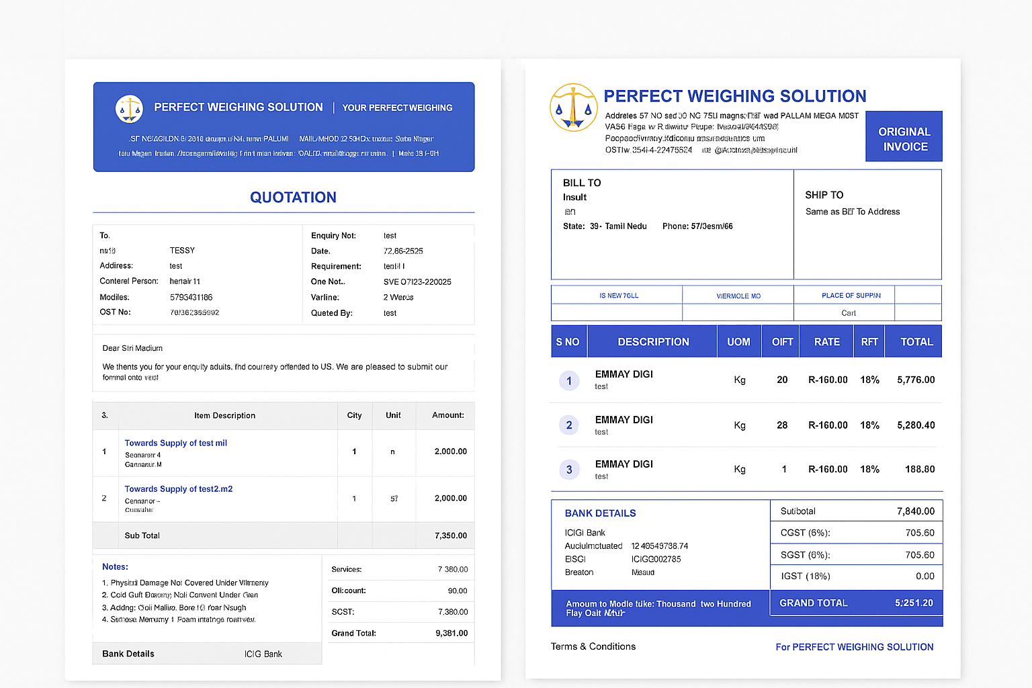Screen dimensions: 1032x688
Task: Click the For PERFECT WEIGHING SOLUTION link
Action: click(x=854, y=646)
